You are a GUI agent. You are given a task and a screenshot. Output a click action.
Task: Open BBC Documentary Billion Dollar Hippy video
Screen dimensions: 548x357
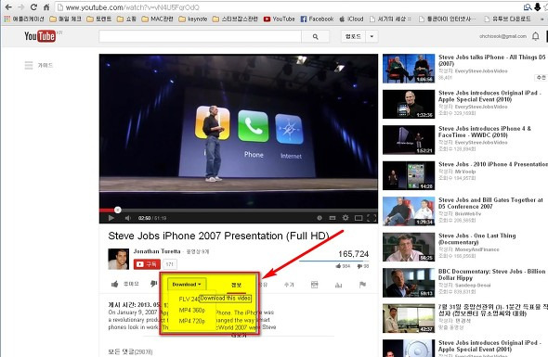tap(491, 274)
